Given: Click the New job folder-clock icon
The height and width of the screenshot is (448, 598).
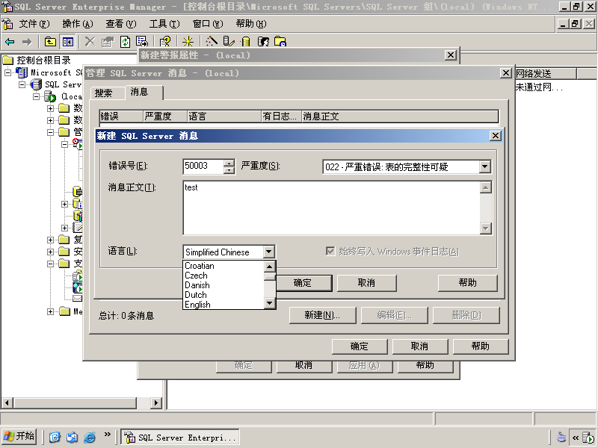Looking at the screenshot, I should [280, 42].
